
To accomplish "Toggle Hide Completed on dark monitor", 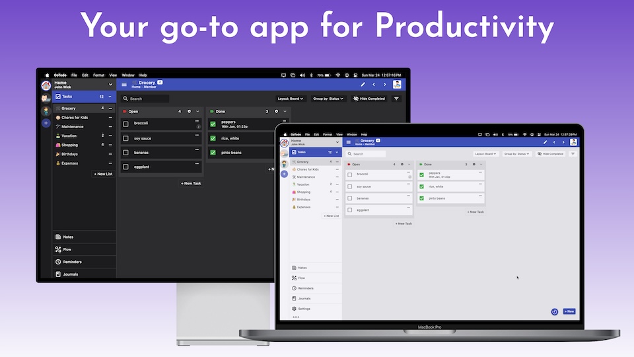I will 369,99.
